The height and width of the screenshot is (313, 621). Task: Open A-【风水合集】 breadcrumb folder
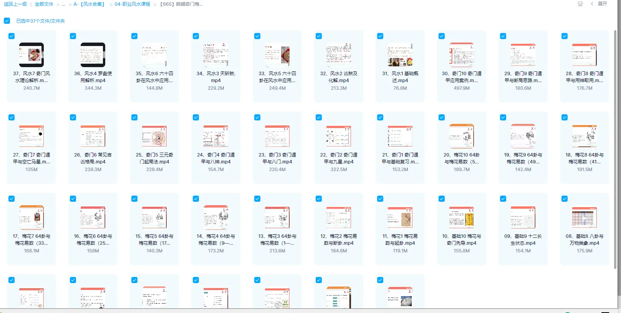(89, 4)
